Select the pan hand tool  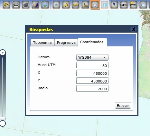point(95,5)
